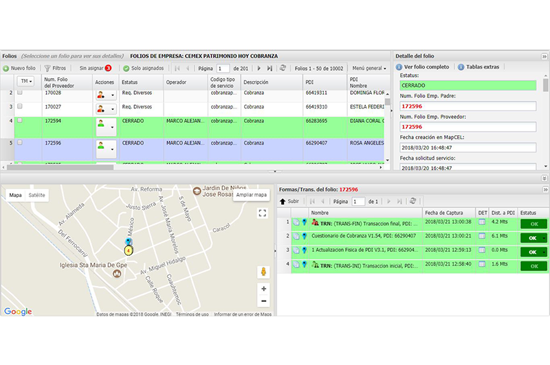Check the checkbox for folio 170028
The image size is (550, 365).
pos(20,93)
